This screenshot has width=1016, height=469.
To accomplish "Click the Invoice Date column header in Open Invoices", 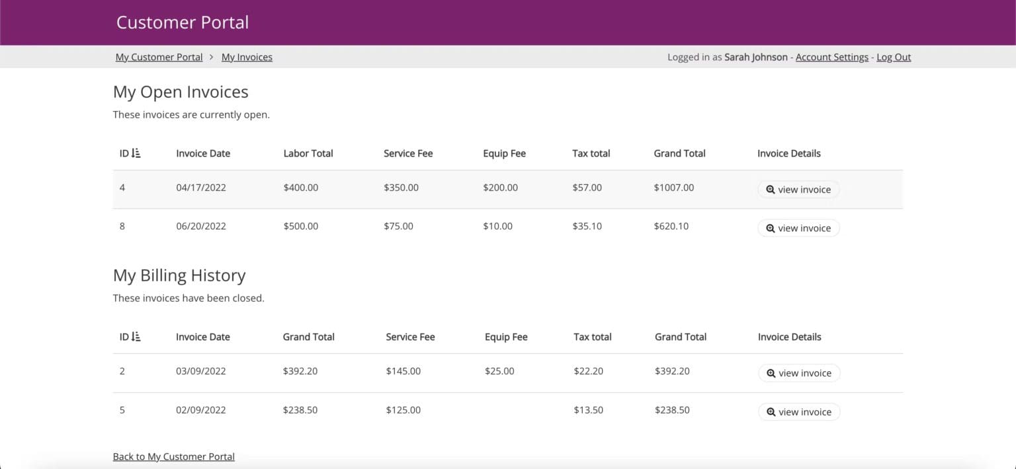I will [202, 153].
